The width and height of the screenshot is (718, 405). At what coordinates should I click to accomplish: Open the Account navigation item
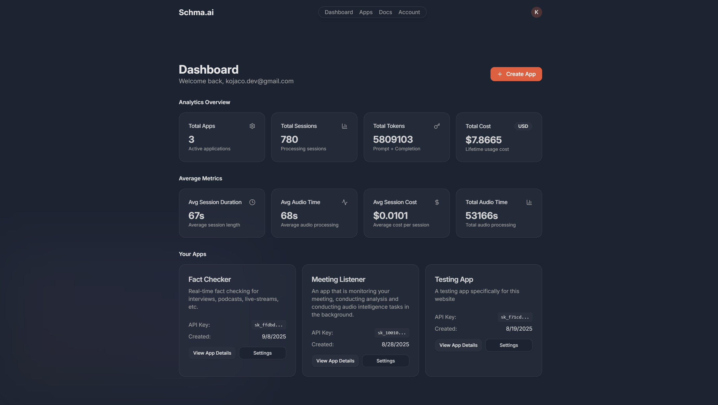(409, 12)
